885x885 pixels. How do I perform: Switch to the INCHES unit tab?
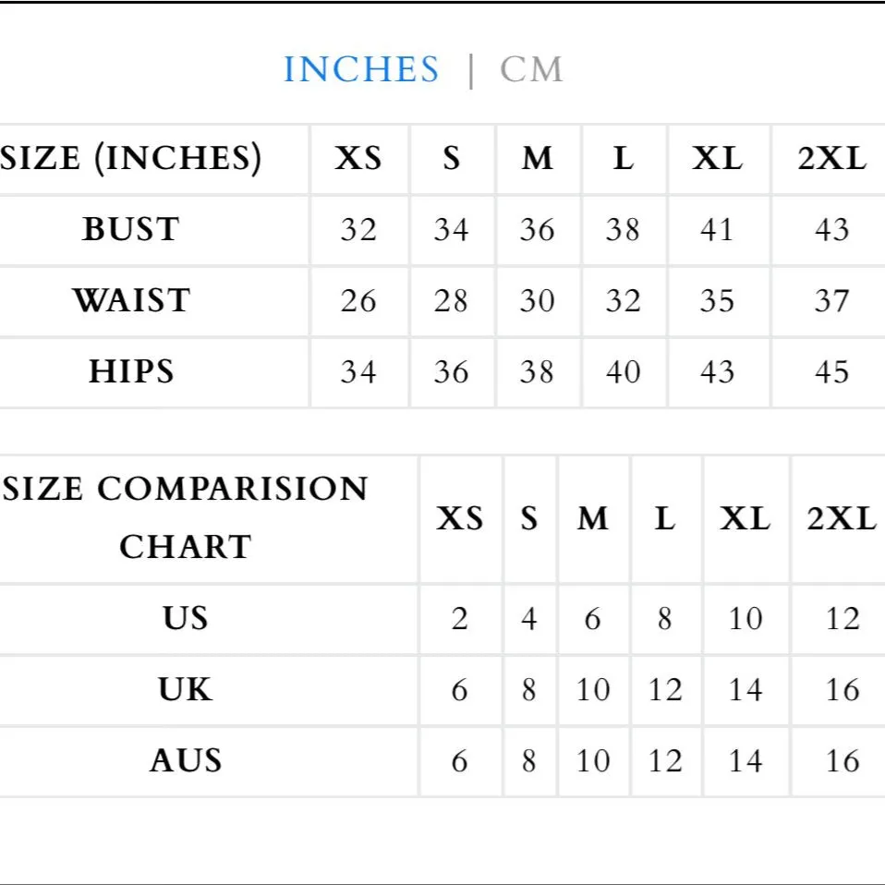click(x=360, y=69)
